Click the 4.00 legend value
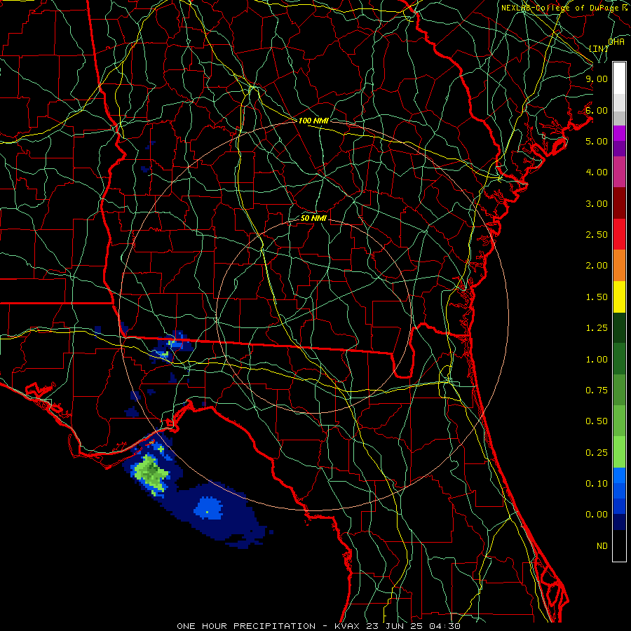This screenshot has width=631, height=631. tap(597, 172)
